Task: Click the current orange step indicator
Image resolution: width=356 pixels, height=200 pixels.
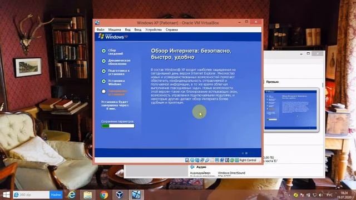Action: [x=103, y=91]
